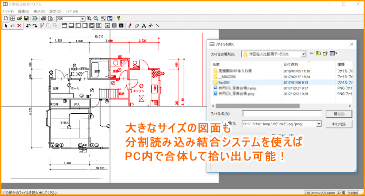Rotate the image clockwise

pyautogui.click(x=35, y=26)
